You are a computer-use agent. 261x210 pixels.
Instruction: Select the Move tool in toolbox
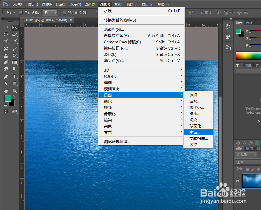(15, 28)
